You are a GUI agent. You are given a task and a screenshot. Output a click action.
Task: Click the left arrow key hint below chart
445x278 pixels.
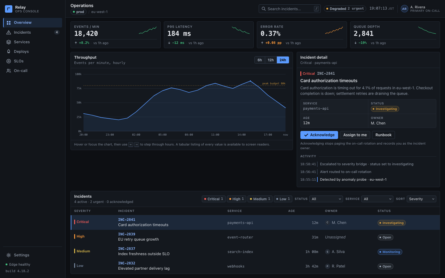click(131, 145)
